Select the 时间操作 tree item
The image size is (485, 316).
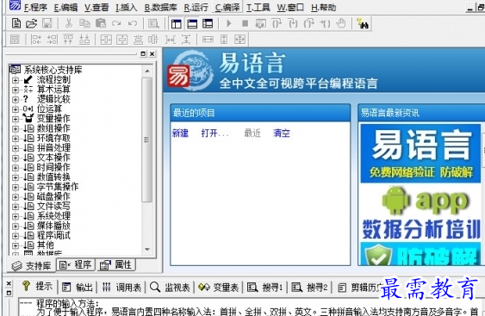[x=53, y=167]
